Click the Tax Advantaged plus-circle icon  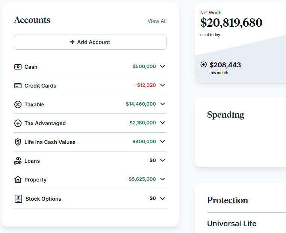18,123
